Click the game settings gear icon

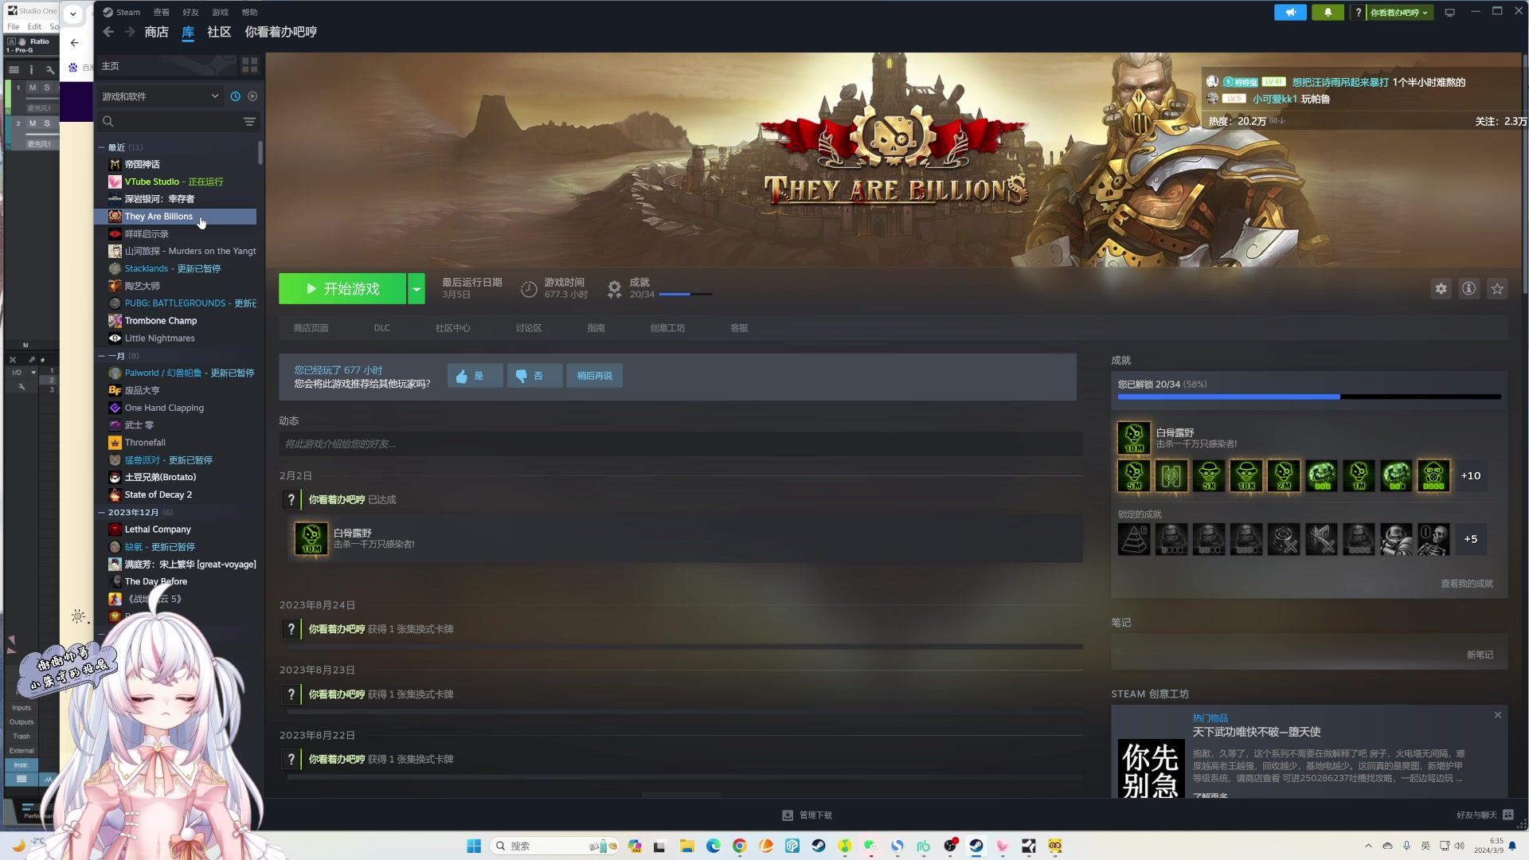pos(1441,289)
